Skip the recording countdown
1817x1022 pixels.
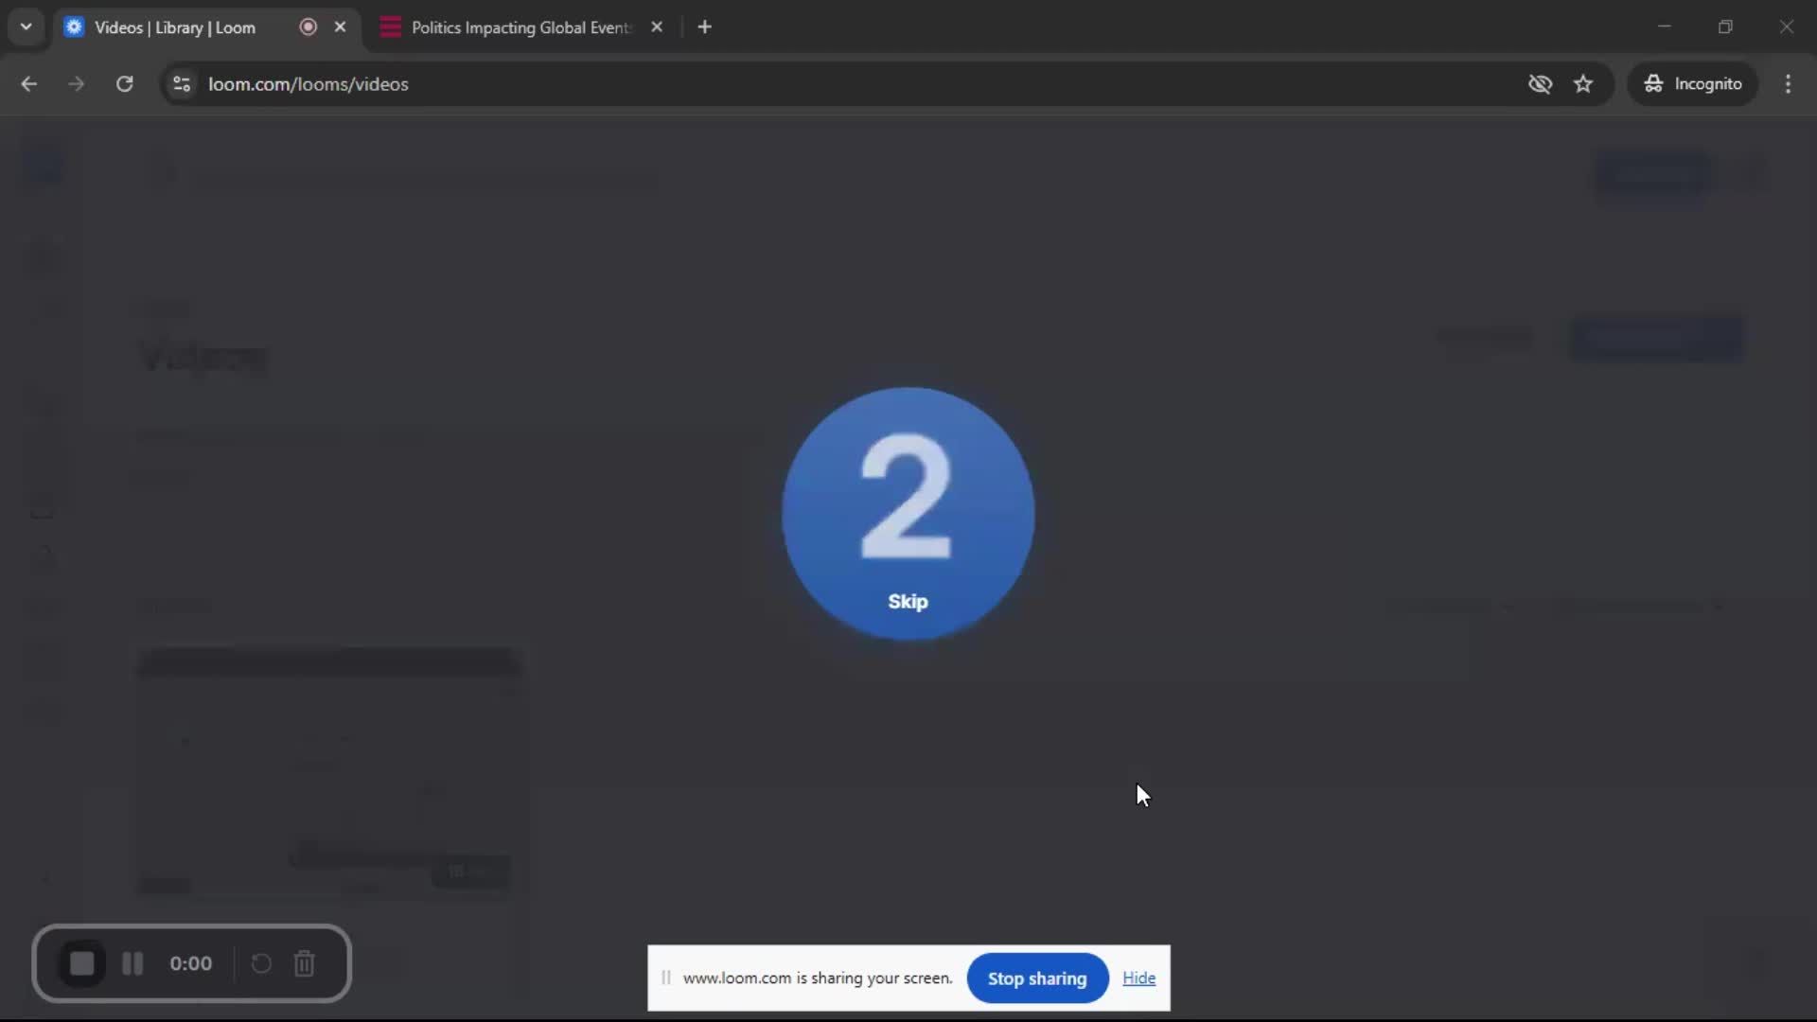[x=908, y=602]
